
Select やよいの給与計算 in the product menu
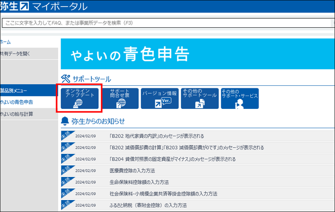tap(29, 114)
